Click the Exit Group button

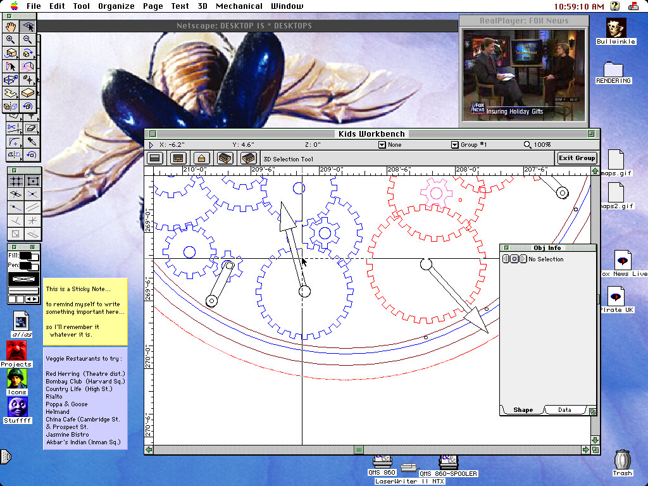point(576,158)
